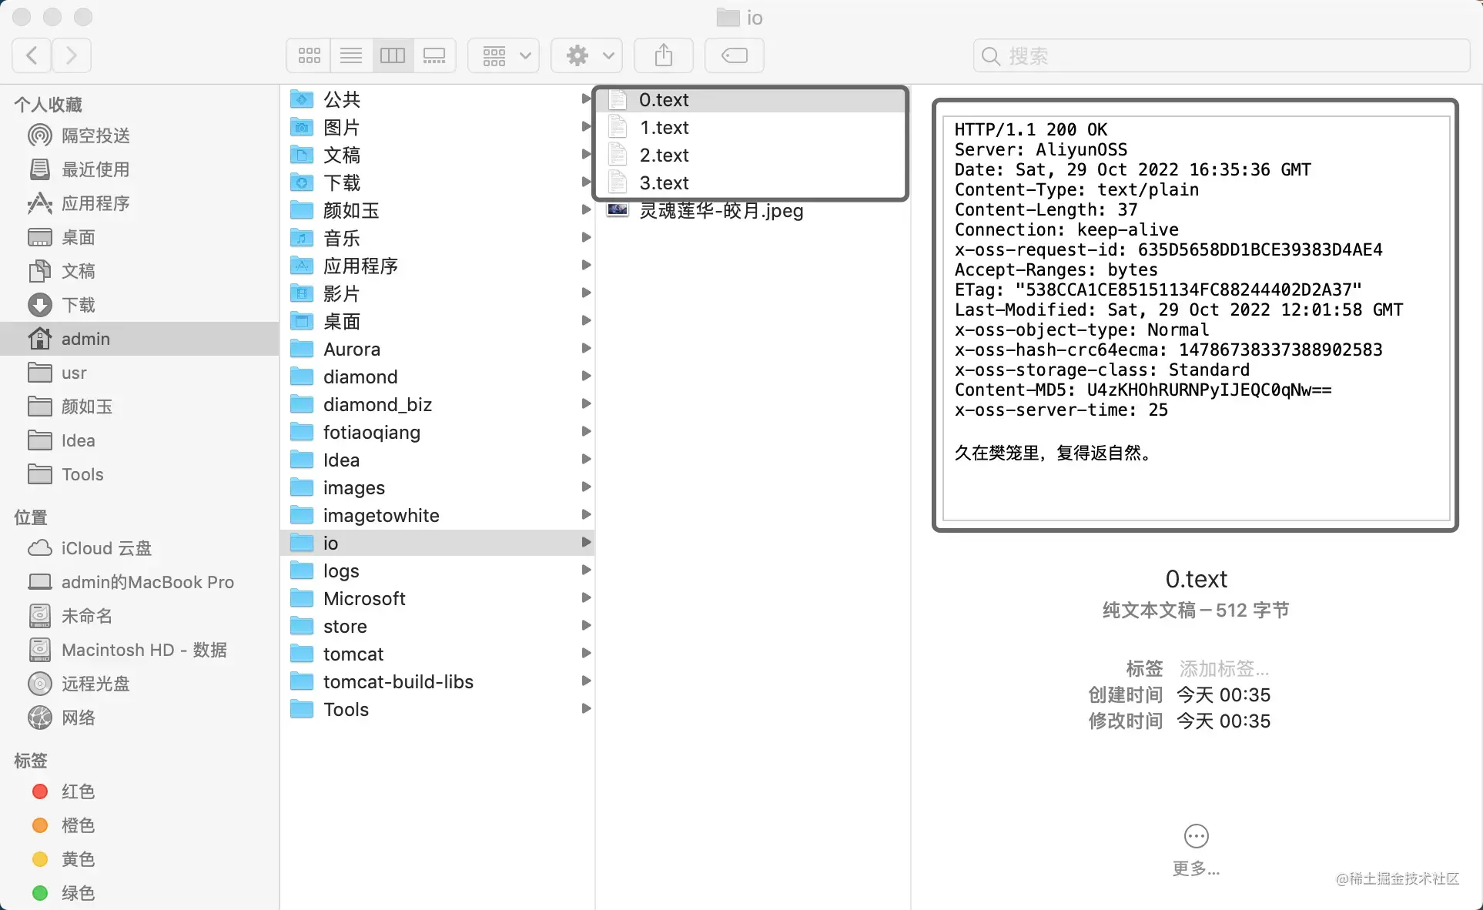Image resolution: width=1483 pixels, height=910 pixels.
Task: Click the tag icon in the toolbar
Action: click(733, 55)
